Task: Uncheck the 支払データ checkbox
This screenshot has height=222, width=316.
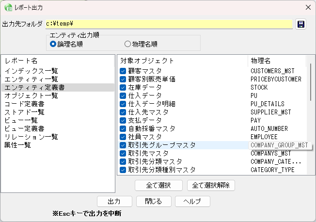Action: tap(123, 120)
